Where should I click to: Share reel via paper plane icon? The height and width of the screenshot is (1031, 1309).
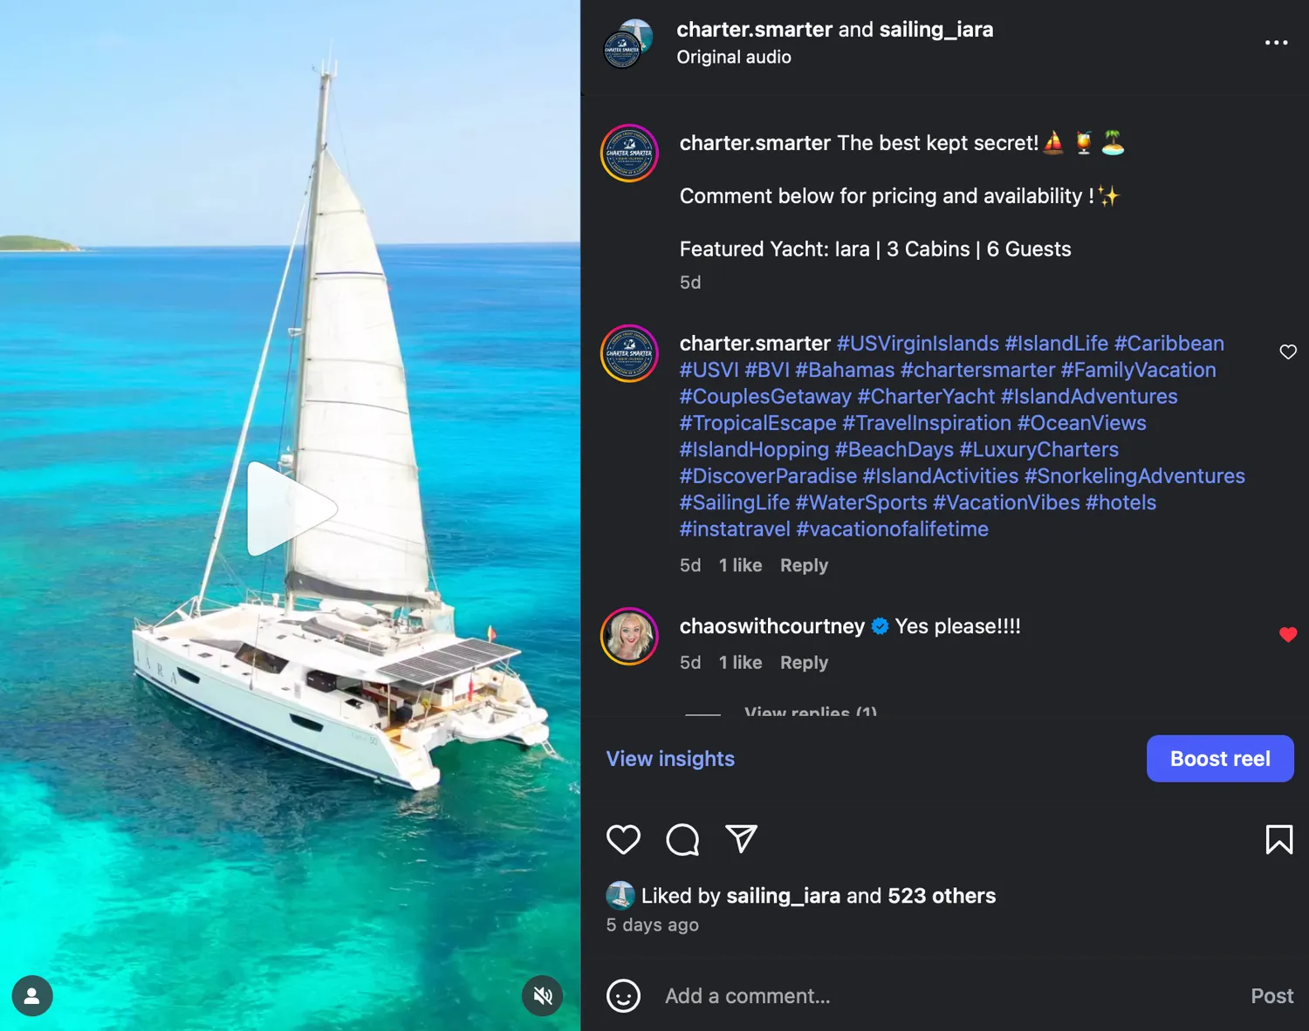point(741,839)
